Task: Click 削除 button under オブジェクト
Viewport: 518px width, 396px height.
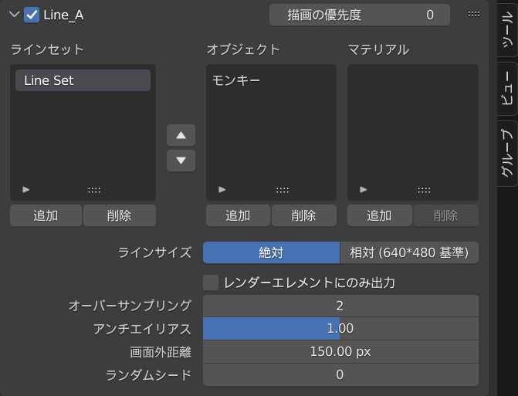Action: [303, 215]
